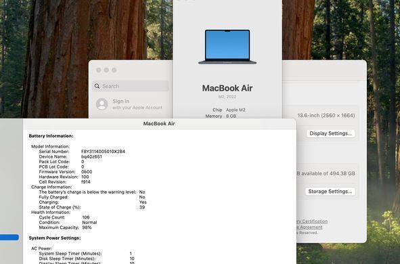Select the Maximum Capacity value 98%
This screenshot has width=400, height=264.
coord(87,227)
